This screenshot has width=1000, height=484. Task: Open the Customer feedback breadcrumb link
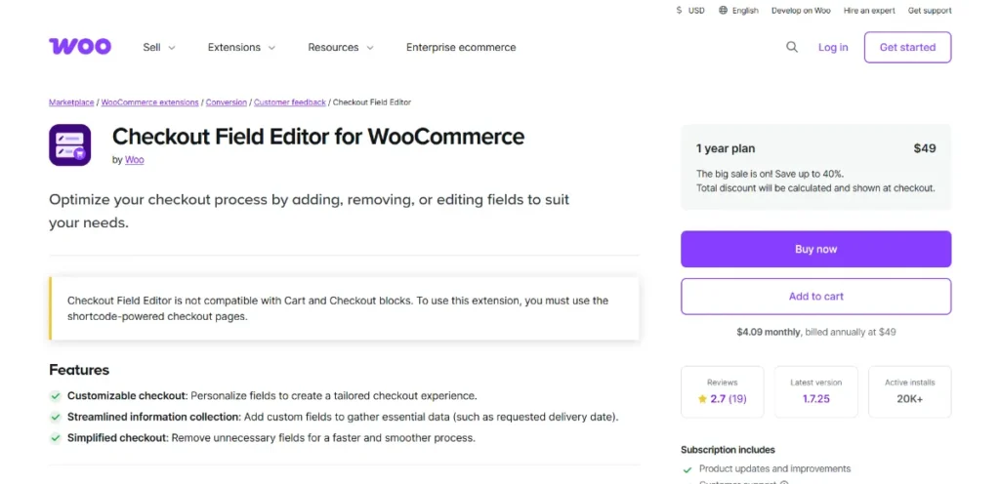click(290, 102)
